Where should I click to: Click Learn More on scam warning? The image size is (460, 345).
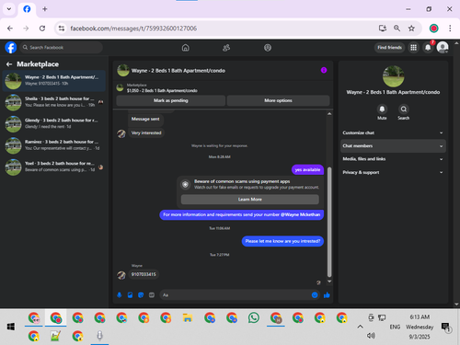click(x=250, y=200)
